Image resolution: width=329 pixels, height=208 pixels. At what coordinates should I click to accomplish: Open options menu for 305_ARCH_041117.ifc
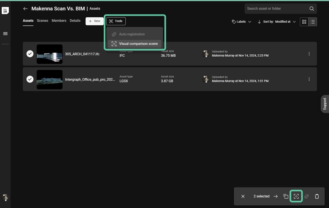pyautogui.click(x=309, y=54)
